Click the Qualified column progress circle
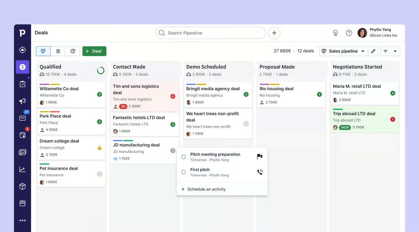The height and width of the screenshot is (232, 419). [x=100, y=70]
